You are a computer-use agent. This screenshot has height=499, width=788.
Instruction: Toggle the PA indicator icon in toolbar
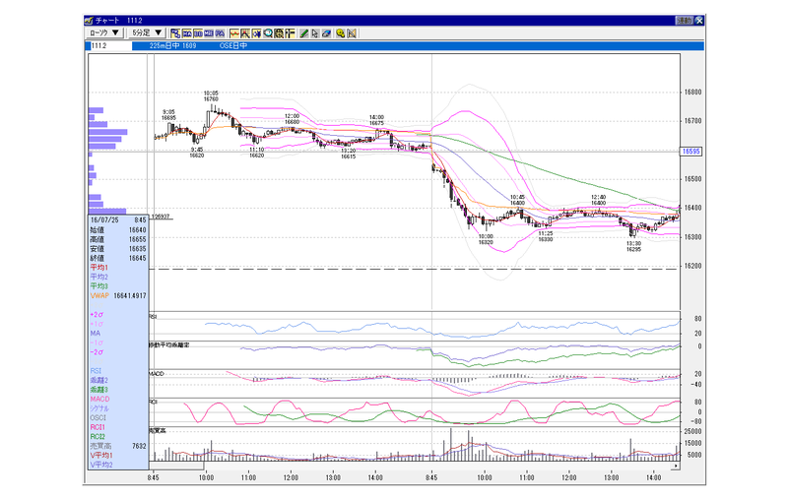tap(220, 33)
